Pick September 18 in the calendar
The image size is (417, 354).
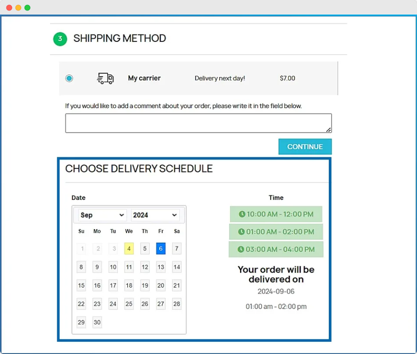point(129,285)
